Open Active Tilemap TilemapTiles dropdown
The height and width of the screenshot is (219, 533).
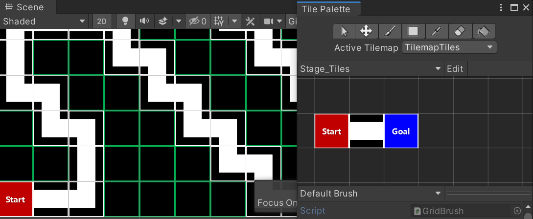pyautogui.click(x=449, y=47)
